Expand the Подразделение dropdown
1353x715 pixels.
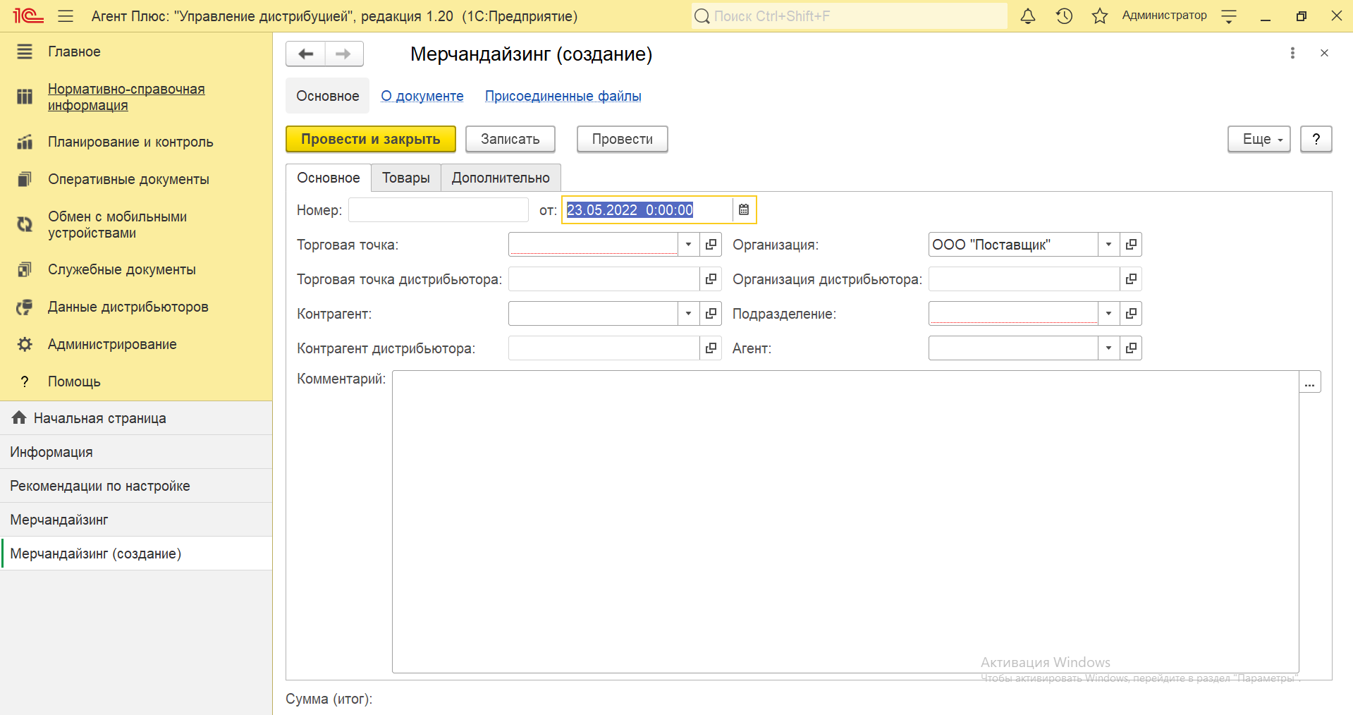click(x=1108, y=313)
